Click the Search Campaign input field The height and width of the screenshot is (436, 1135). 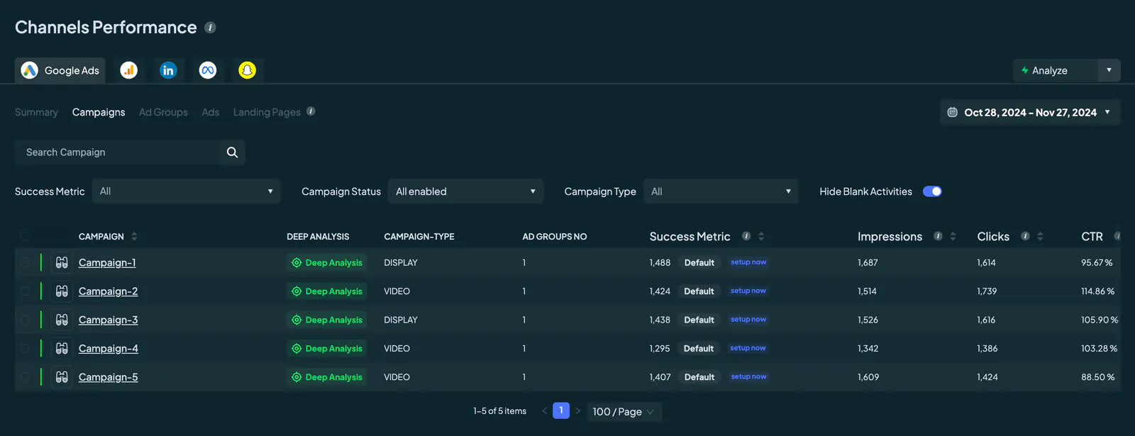pos(117,152)
